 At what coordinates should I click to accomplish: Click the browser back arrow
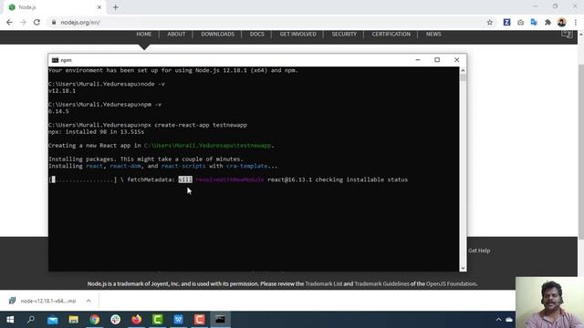[9, 22]
